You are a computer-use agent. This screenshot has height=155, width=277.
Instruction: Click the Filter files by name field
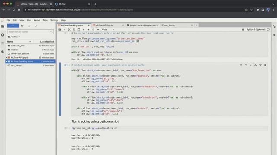click(x=30, y=32)
